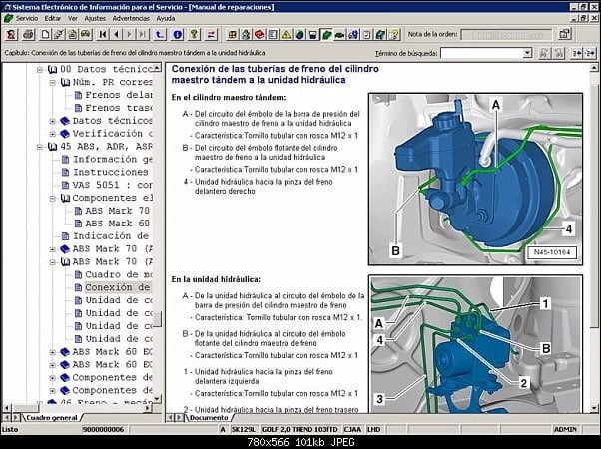Click inside the Término de búsqueda field
Image resolution: width=601 pixels, height=449 pixels.
tap(481, 53)
